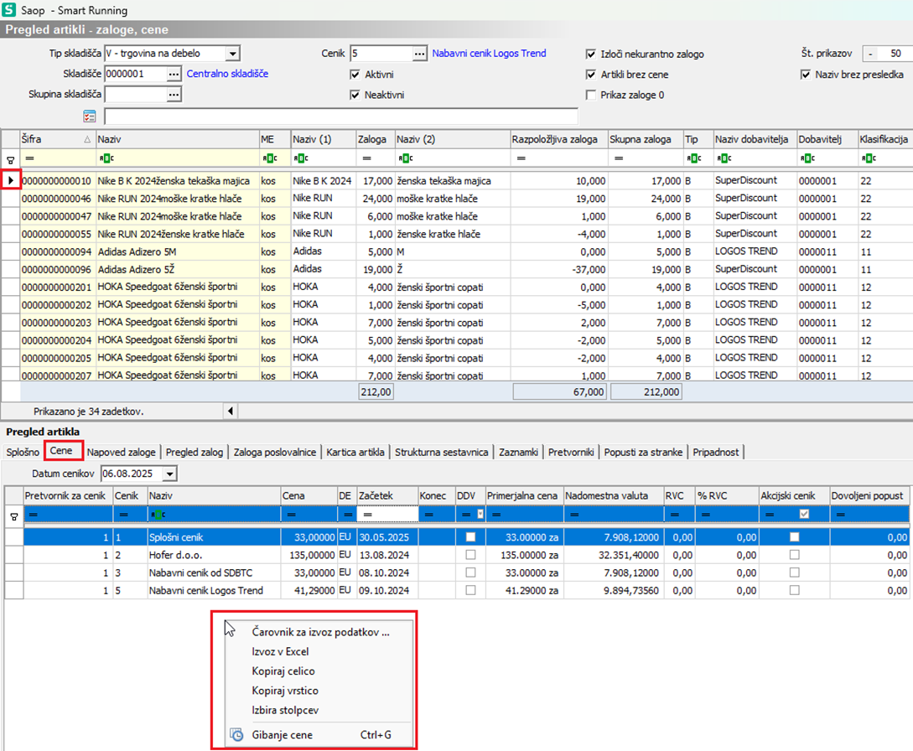Decrease Št. prikazov with minus button
The image size is (913, 751).
(x=870, y=54)
